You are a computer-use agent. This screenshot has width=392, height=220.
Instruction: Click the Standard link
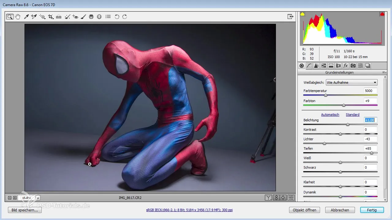point(352,115)
